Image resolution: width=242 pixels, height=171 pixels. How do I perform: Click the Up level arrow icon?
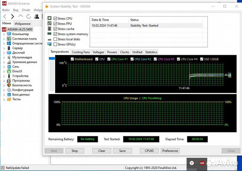pyautogui.click(x=21, y=16)
